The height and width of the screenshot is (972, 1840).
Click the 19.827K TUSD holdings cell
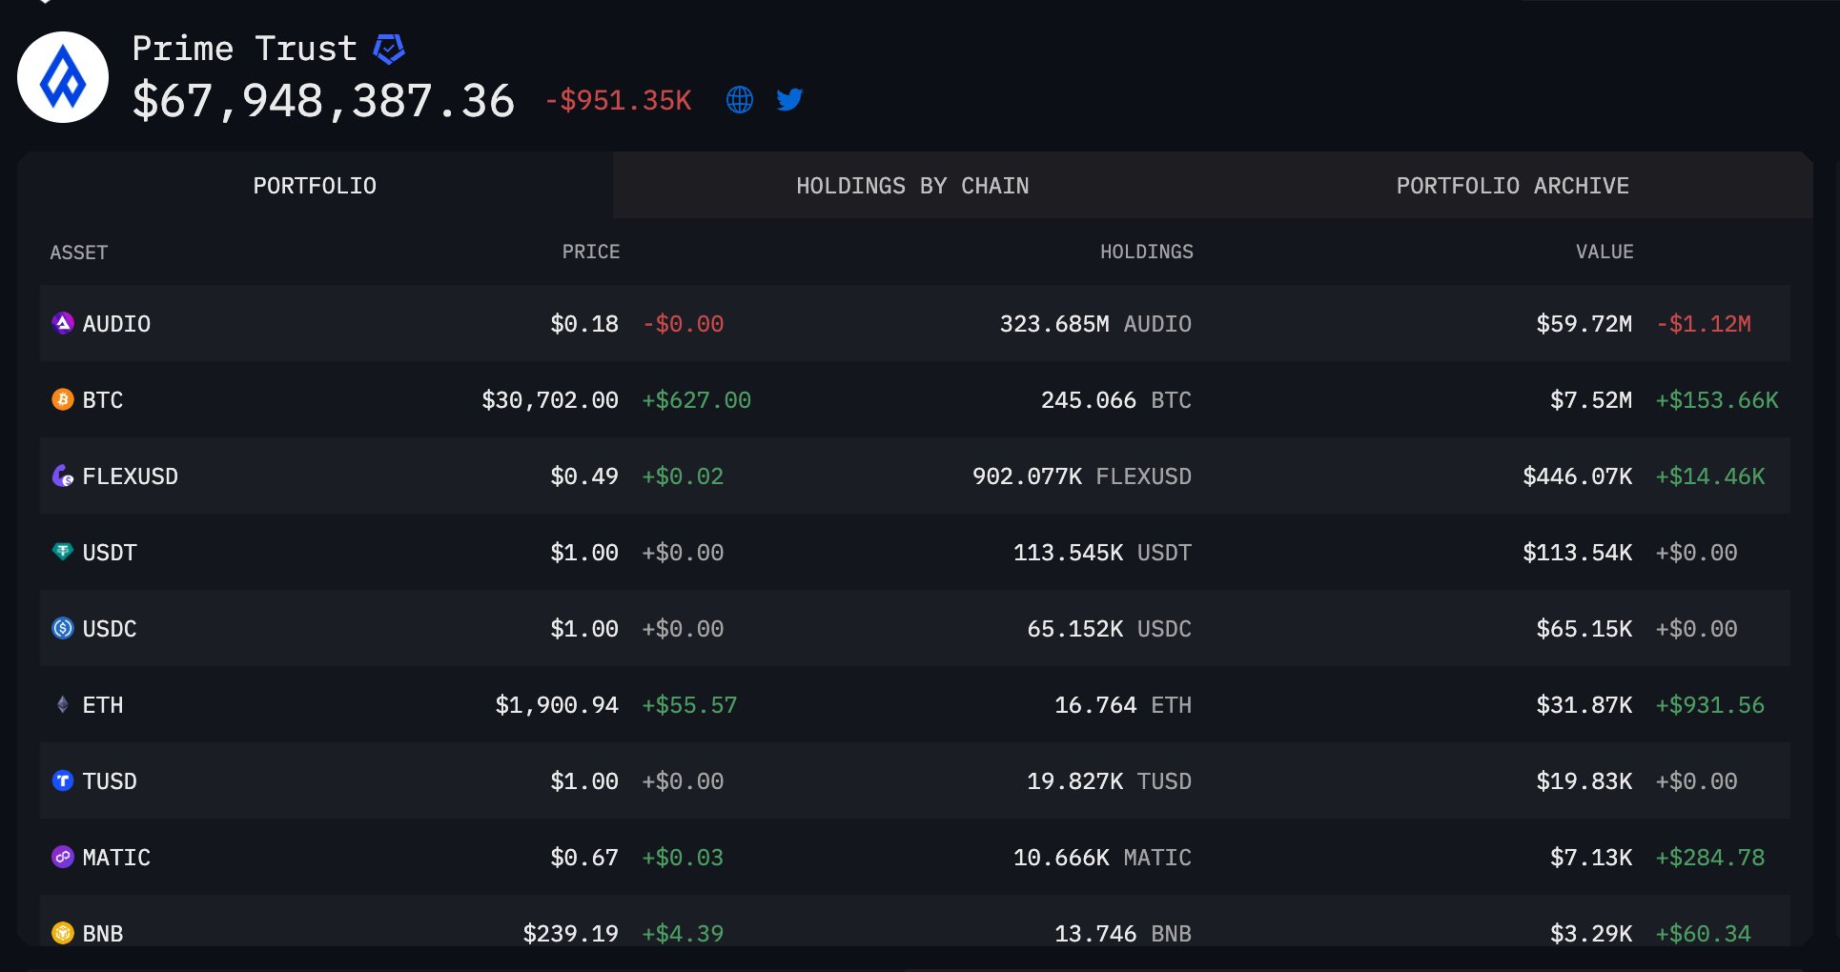[x=1110, y=781]
